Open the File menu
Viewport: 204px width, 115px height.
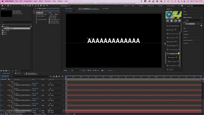coord(17,1)
